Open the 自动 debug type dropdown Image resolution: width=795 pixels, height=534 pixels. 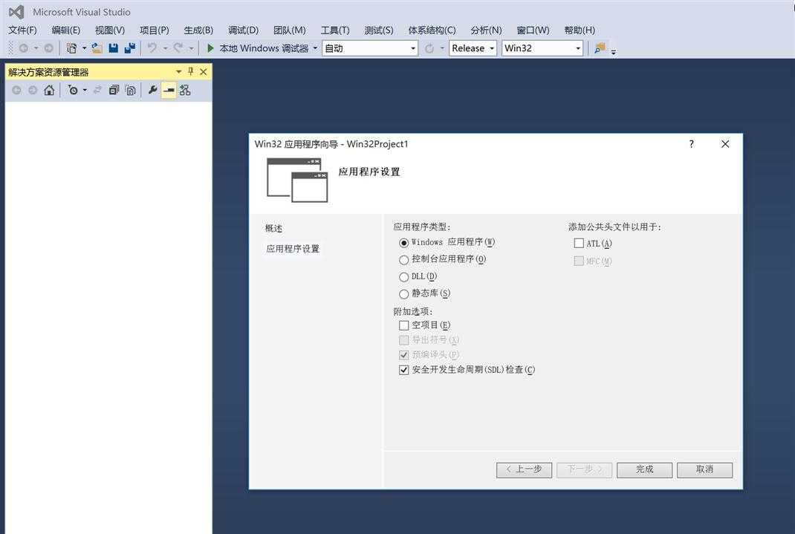coord(369,48)
